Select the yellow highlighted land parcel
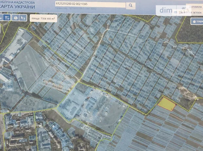The width and height of the screenshot is (203, 151). coord(166,104)
